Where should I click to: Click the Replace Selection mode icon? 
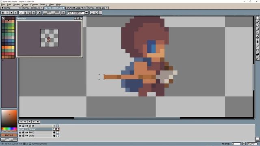(x=21, y=13)
